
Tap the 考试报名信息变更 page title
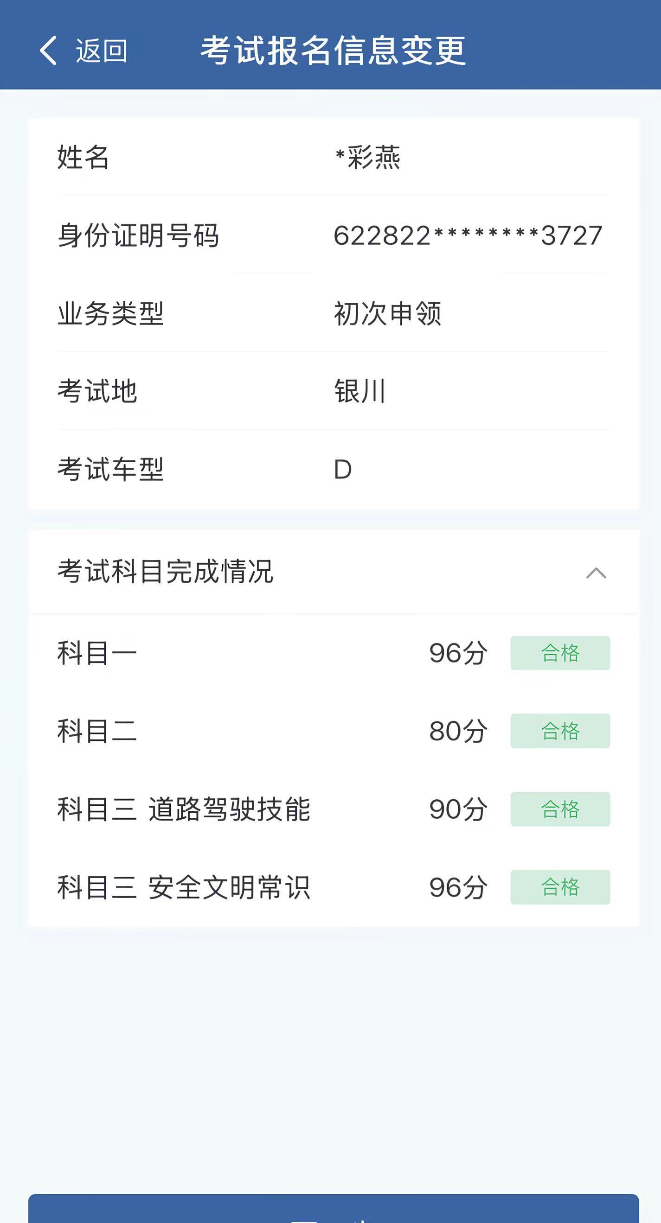pos(333,51)
